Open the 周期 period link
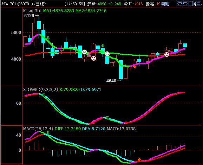This screenshot has width=203, height=165. (x=165, y=4)
